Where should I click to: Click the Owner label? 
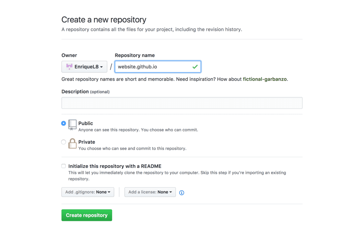[x=69, y=55]
